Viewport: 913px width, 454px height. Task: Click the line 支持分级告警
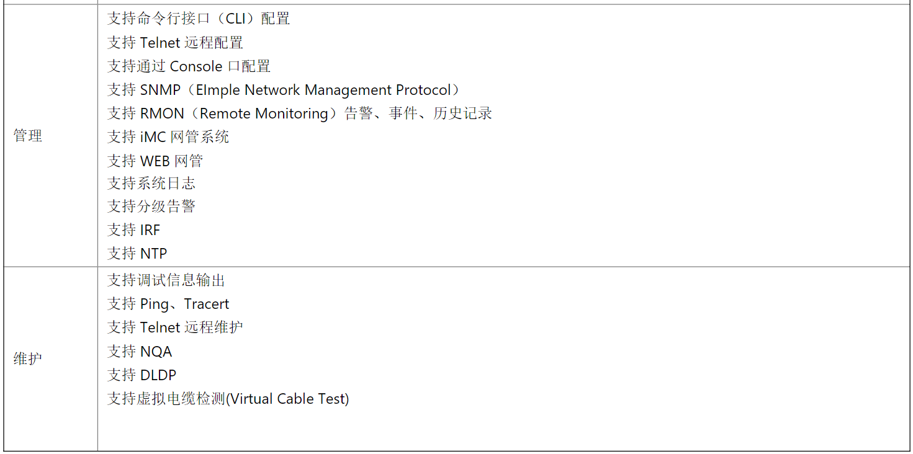click(x=151, y=206)
